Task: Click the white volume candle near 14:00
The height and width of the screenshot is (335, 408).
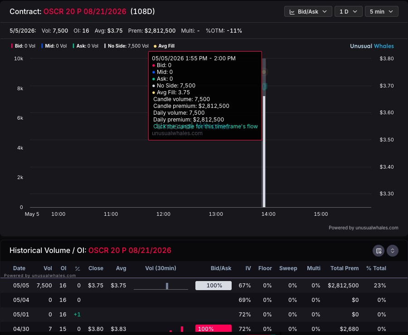Action: [264, 152]
